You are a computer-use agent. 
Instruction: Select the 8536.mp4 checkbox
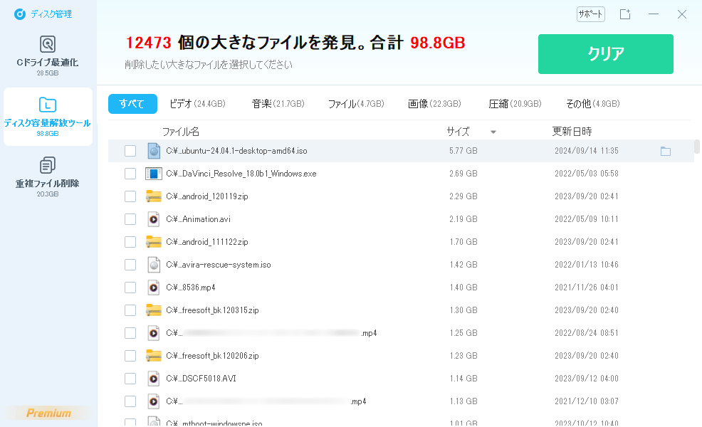pos(130,288)
